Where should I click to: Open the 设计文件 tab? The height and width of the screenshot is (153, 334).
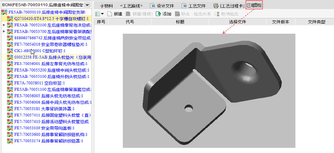pyautogui.click(x=162, y=6)
